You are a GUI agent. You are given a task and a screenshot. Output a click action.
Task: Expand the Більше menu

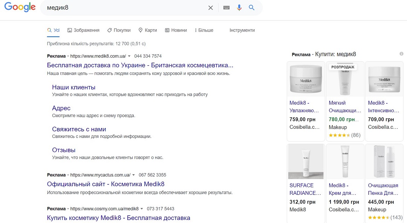pos(204,30)
